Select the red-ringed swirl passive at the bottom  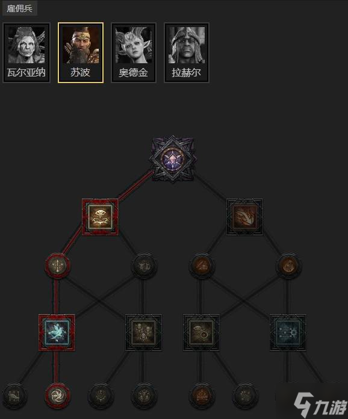[x=57, y=396]
